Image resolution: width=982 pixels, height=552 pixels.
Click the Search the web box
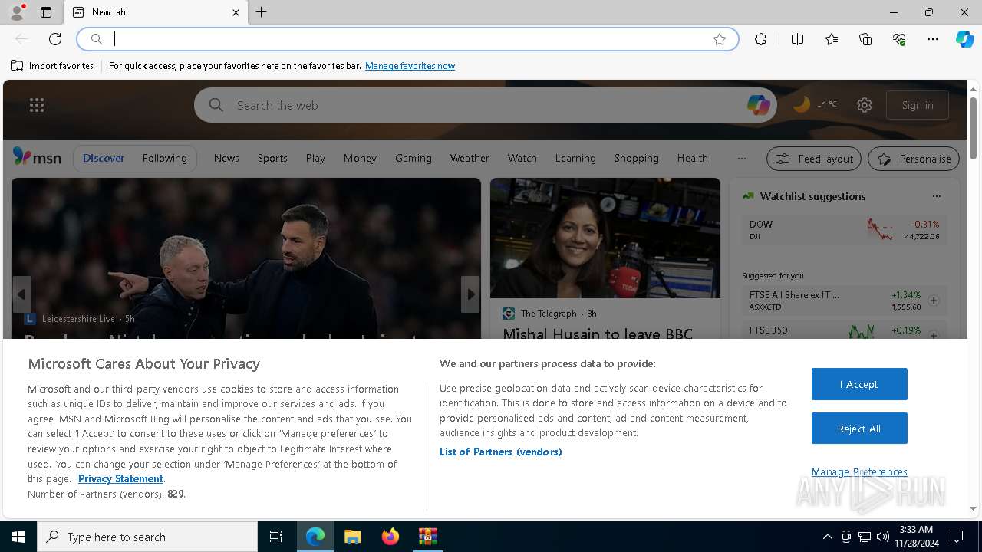tap(485, 105)
